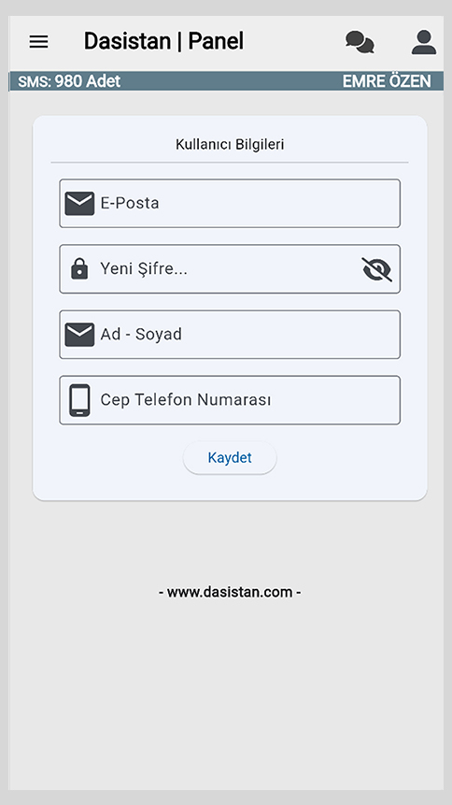Image resolution: width=452 pixels, height=805 pixels.
Task: Open the user profile icon
Action: click(424, 42)
